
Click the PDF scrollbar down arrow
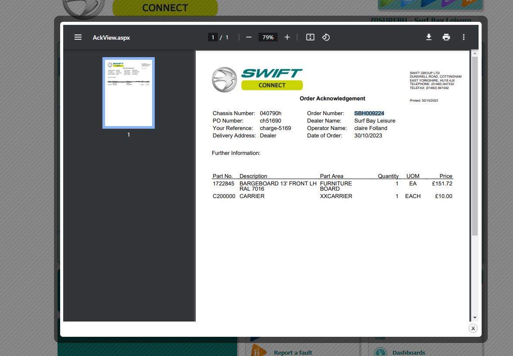pos(475,318)
